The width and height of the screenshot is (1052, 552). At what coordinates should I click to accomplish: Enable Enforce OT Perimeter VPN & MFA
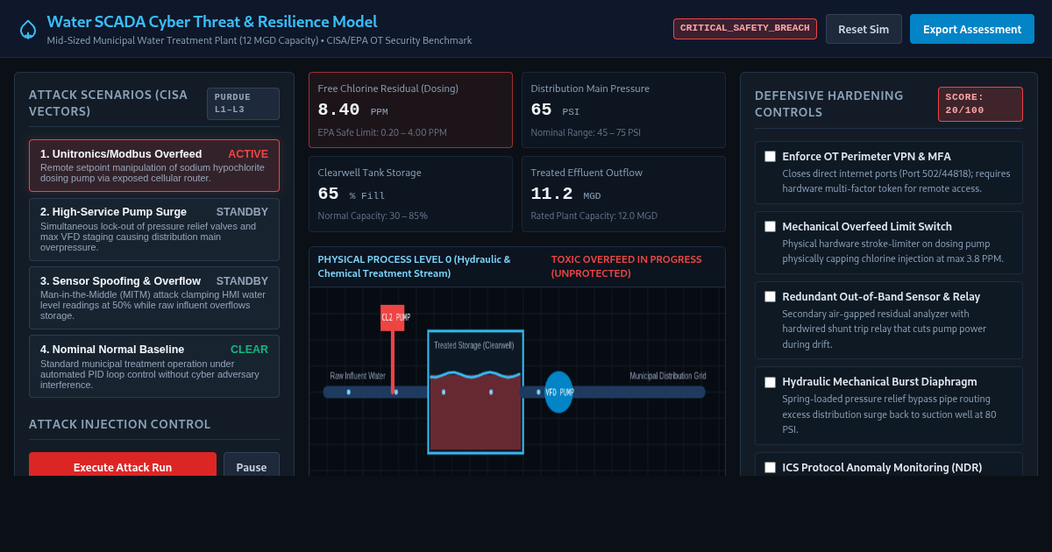[770, 157]
